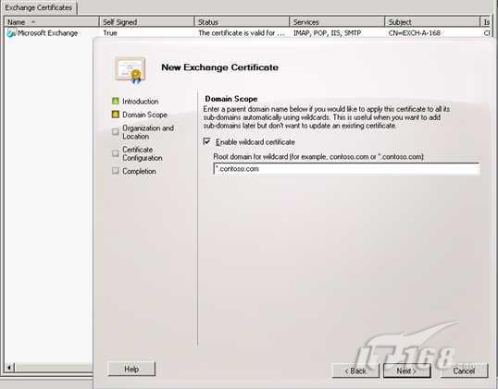The width and height of the screenshot is (498, 389).
Task: Click the Services column header
Action: tap(337, 22)
